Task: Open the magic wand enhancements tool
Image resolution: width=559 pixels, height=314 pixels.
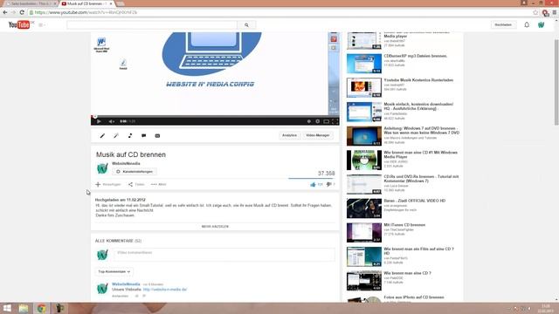Action: click(x=116, y=136)
